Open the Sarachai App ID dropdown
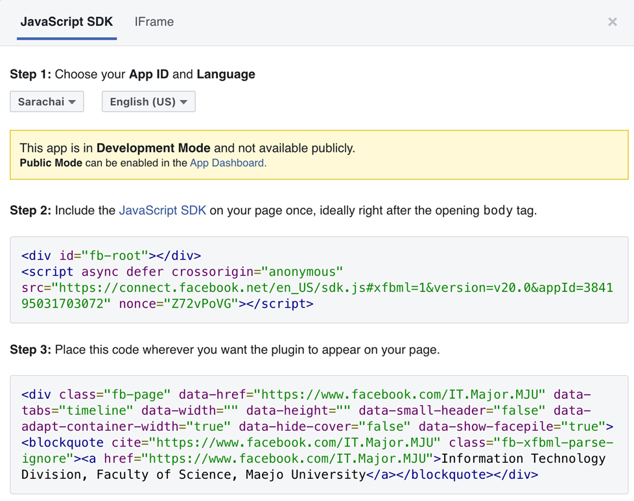The width and height of the screenshot is (634, 501). click(x=47, y=102)
